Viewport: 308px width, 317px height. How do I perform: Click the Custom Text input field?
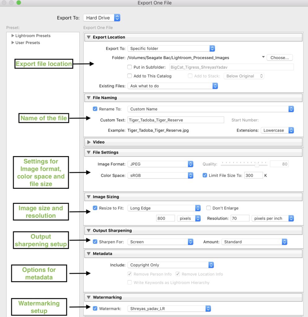pos(175,119)
